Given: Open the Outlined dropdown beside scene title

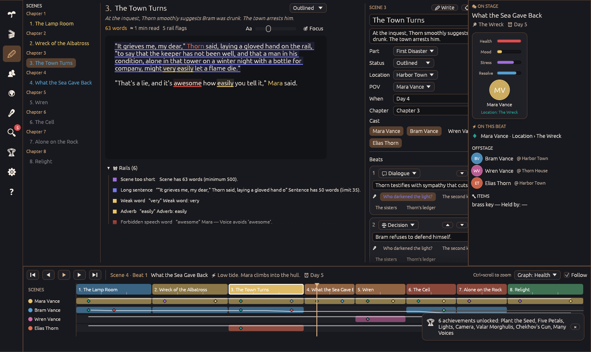Looking at the screenshot, I should pyautogui.click(x=308, y=8).
